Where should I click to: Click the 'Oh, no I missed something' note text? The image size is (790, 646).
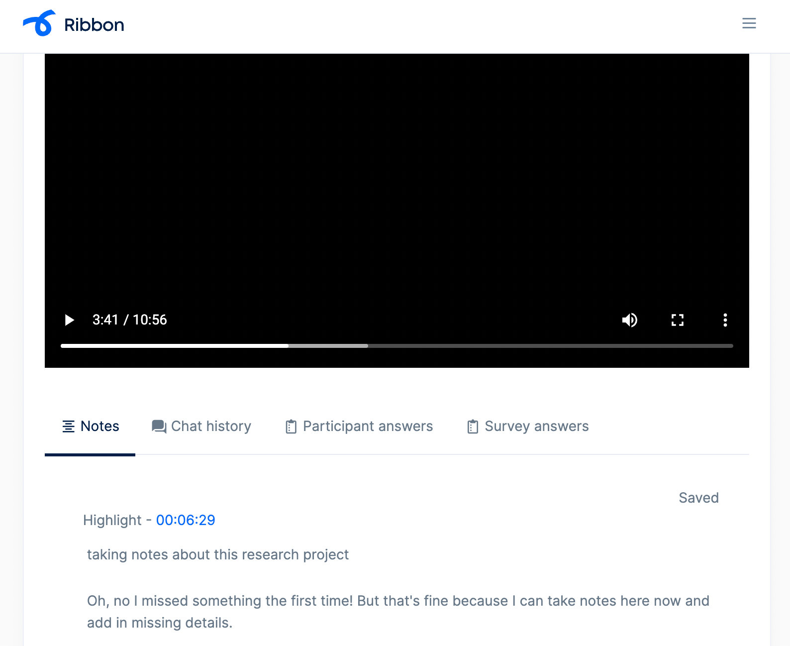tap(398, 612)
